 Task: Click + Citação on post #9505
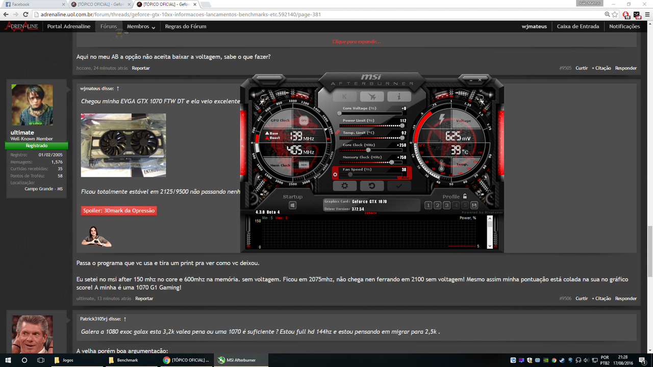601,68
